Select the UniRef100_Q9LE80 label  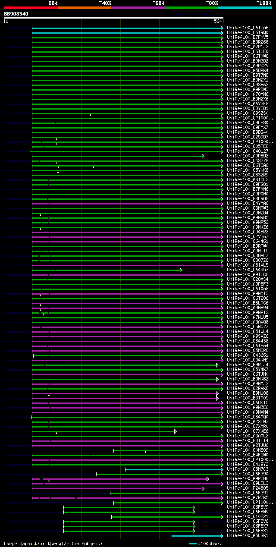pyautogui.click(x=248, y=123)
